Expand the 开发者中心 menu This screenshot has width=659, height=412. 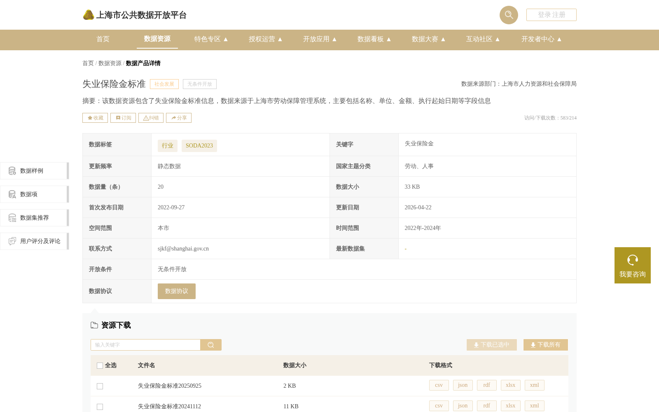click(541, 39)
